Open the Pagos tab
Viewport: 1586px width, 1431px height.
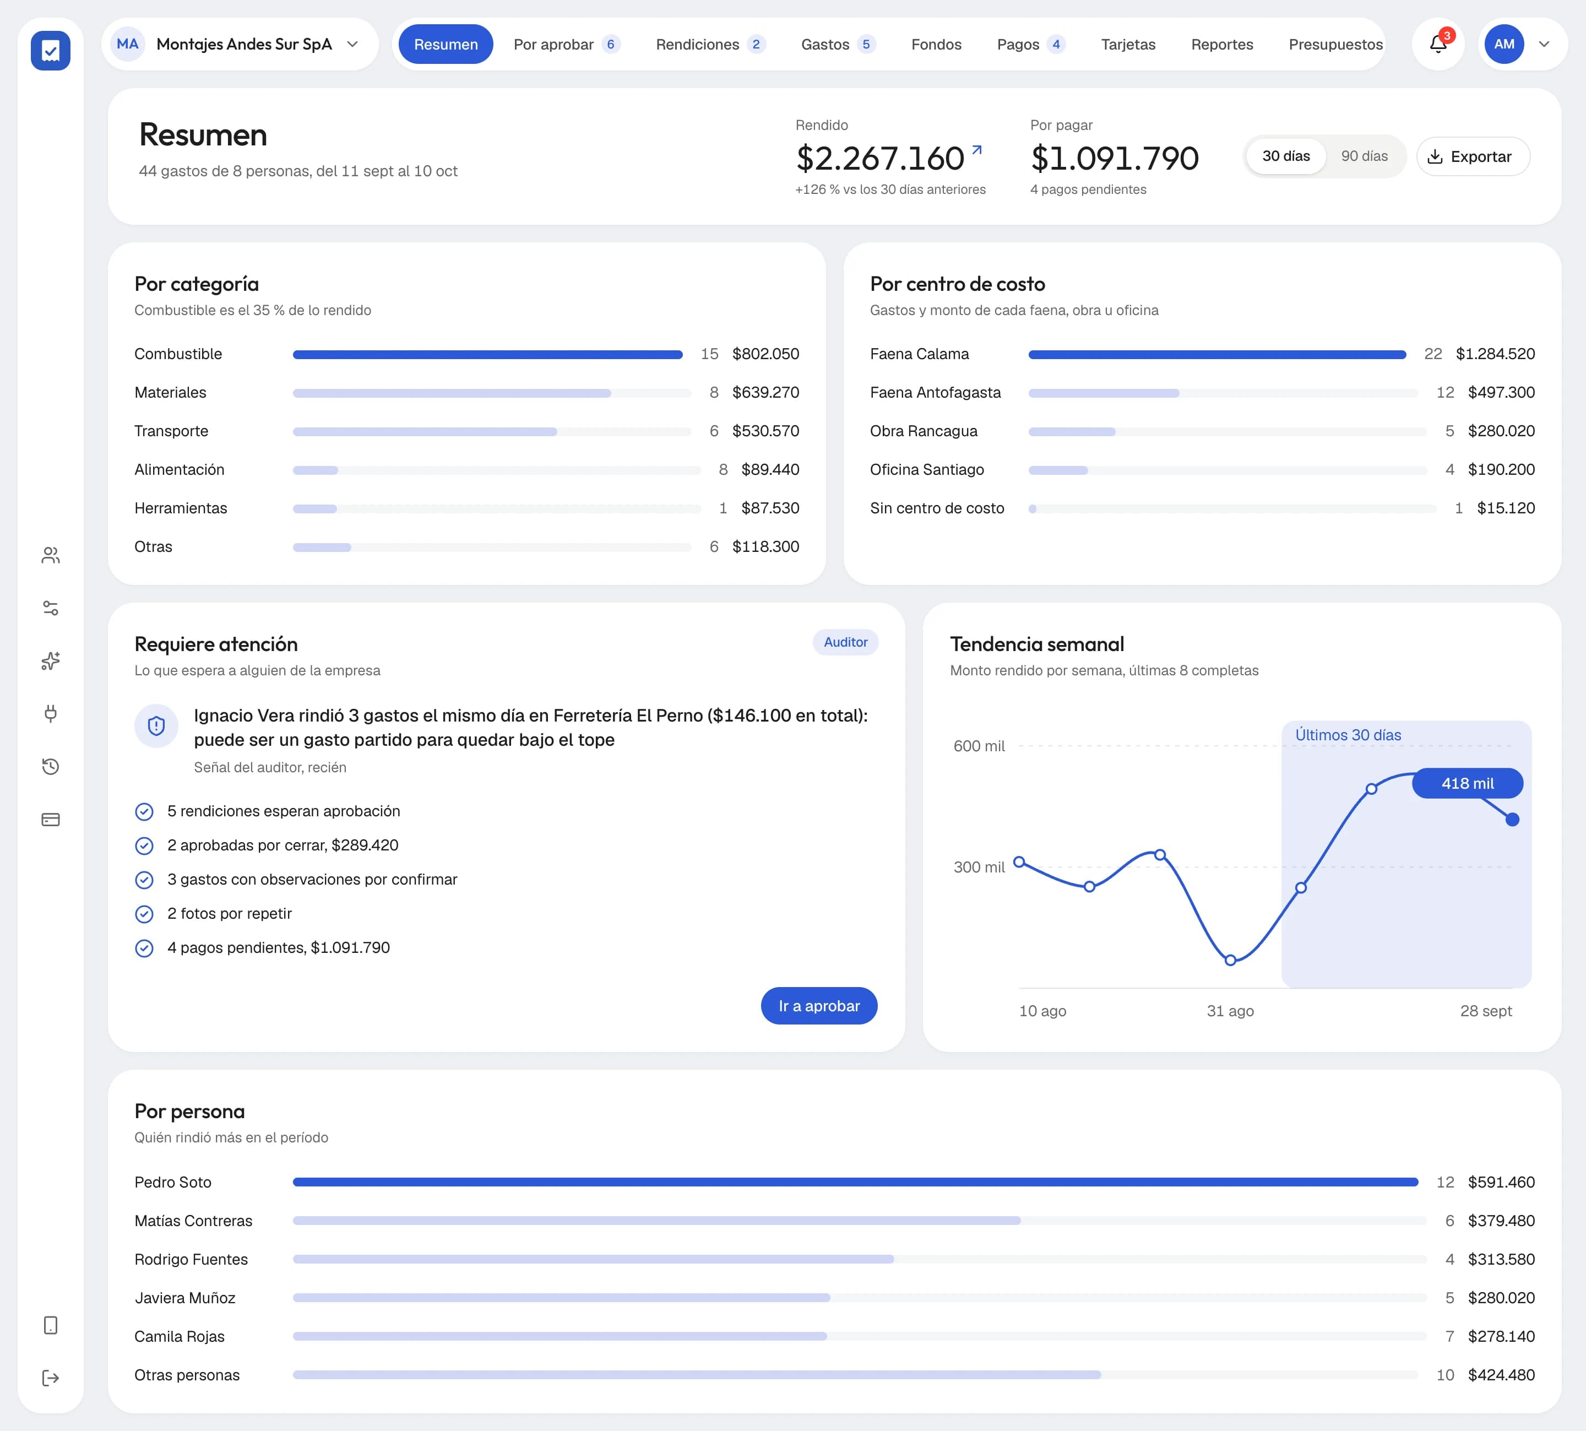click(1031, 44)
